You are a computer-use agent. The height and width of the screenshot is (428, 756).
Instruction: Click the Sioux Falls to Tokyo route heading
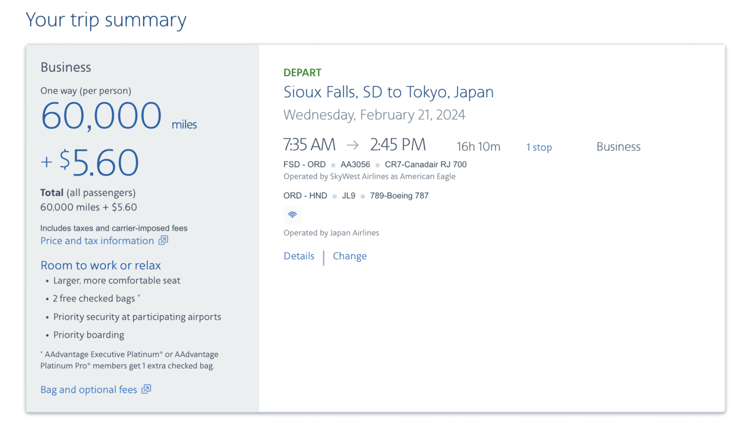388,92
